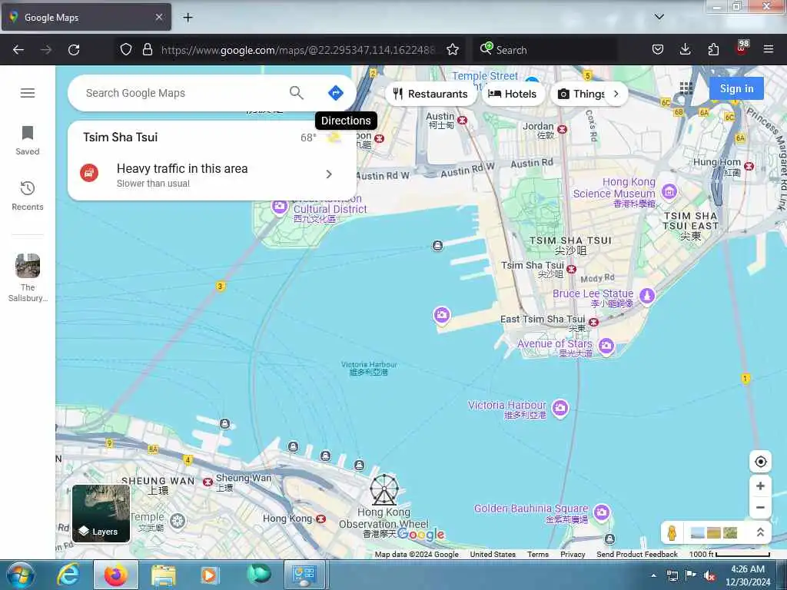Click the Firefox Search box
The height and width of the screenshot is (590, 787).
[545, 50]
